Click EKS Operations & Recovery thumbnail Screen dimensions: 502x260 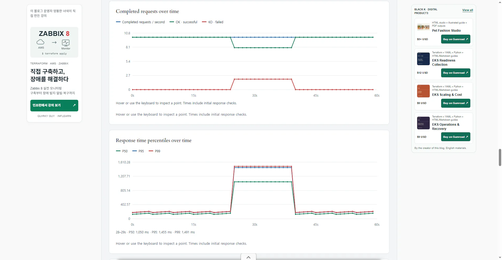(x=423, y=123)
